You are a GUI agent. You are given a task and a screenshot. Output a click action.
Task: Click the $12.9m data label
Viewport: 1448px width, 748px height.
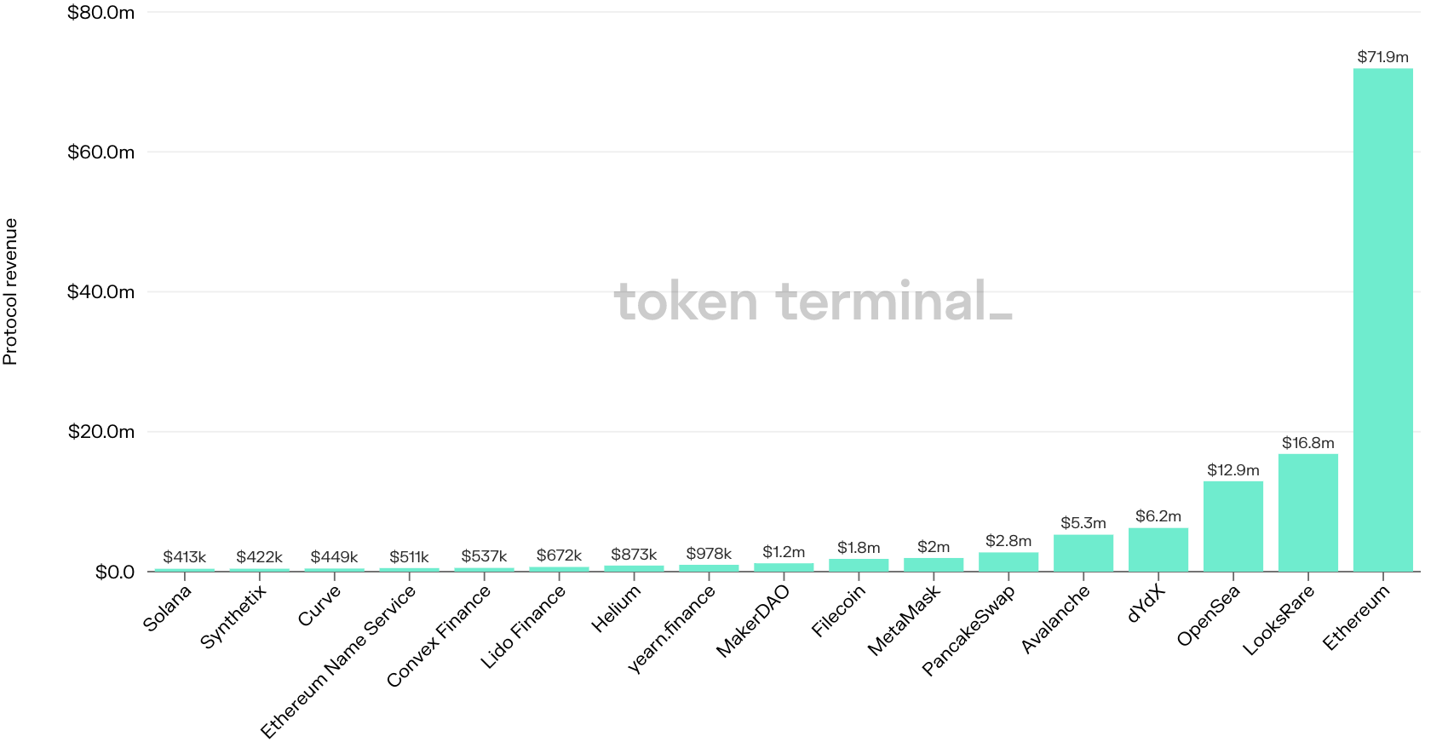(1233, 470)
